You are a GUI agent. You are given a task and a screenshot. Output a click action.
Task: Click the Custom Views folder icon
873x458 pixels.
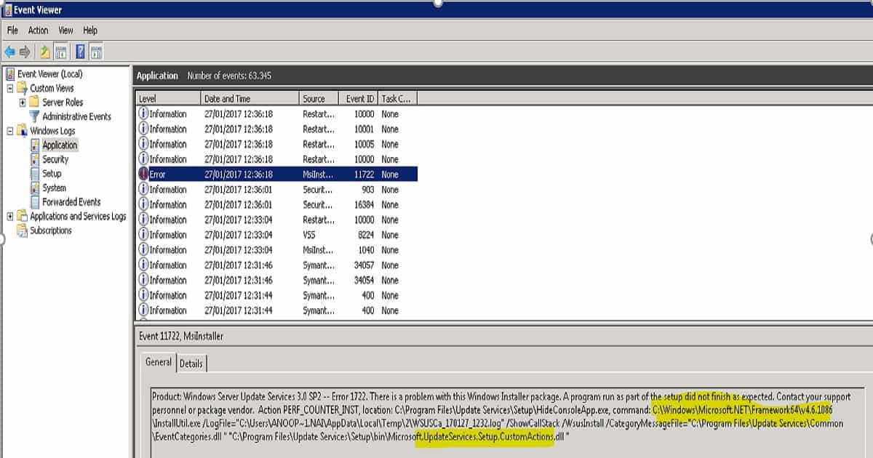tap(23, 88)
